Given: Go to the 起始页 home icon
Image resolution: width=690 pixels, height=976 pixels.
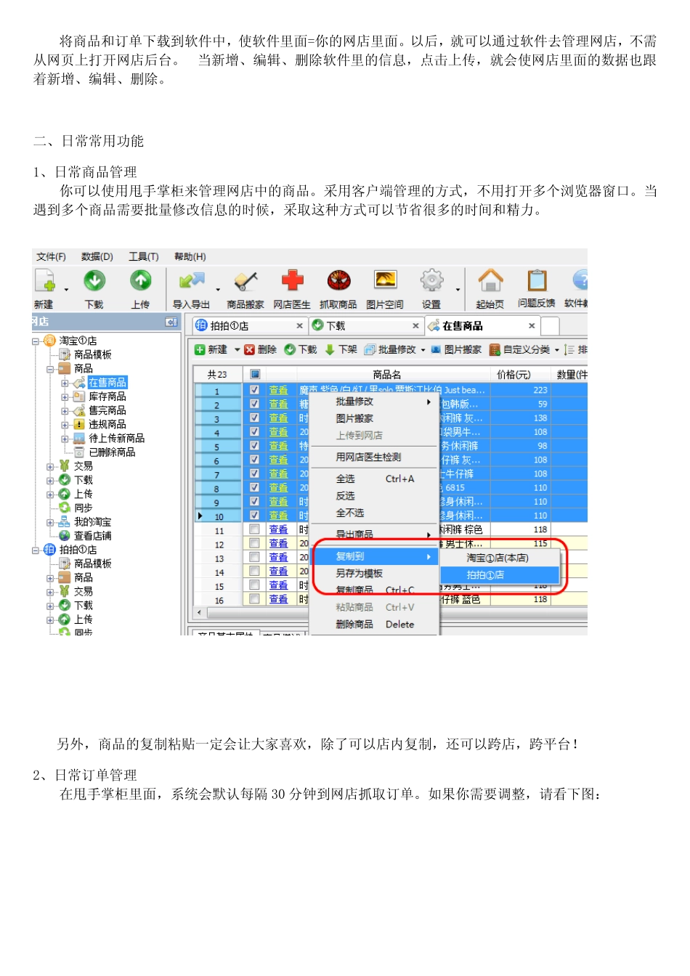Looking at the screenshot, I should click(490, 280).
